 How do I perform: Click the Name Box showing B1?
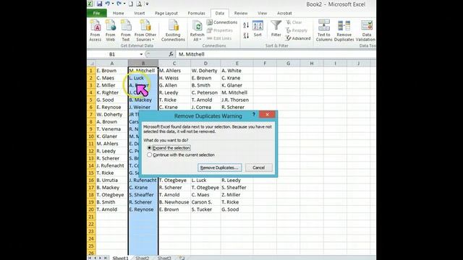click(112, 54)
